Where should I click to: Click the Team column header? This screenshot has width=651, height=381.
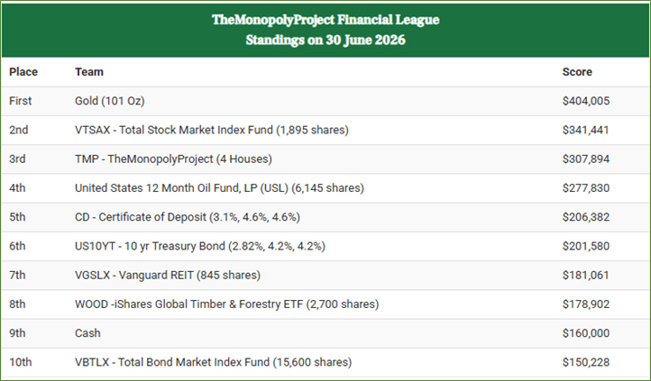click(89, 72)
